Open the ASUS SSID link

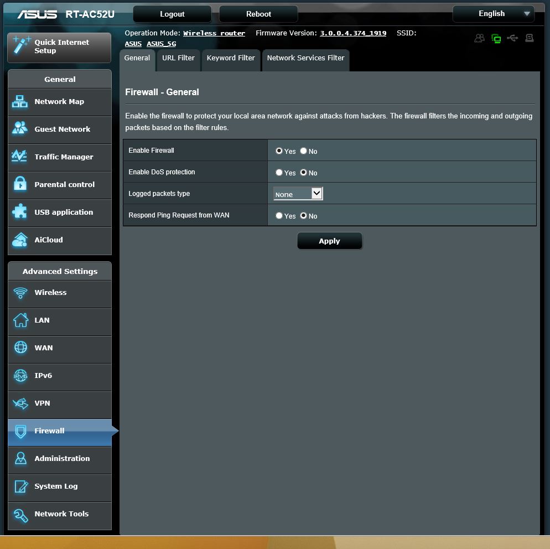click(x=133, y=44)
